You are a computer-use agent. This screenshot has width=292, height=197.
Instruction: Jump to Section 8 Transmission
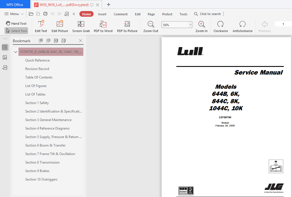coord(42,162)
